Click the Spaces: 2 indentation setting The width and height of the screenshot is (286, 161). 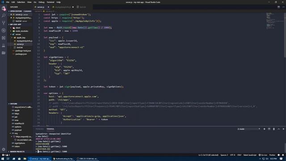pos(224,155)
